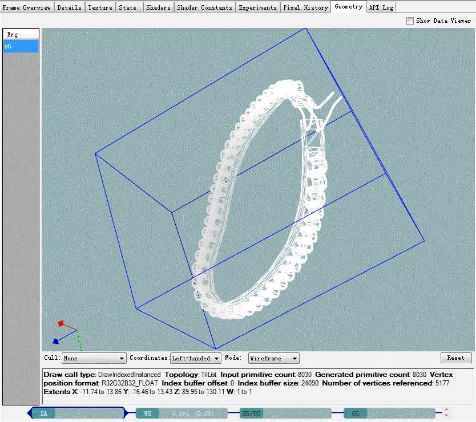Open the Texture tab
Viewport: 476px width, 422px height.
(100, 7)
